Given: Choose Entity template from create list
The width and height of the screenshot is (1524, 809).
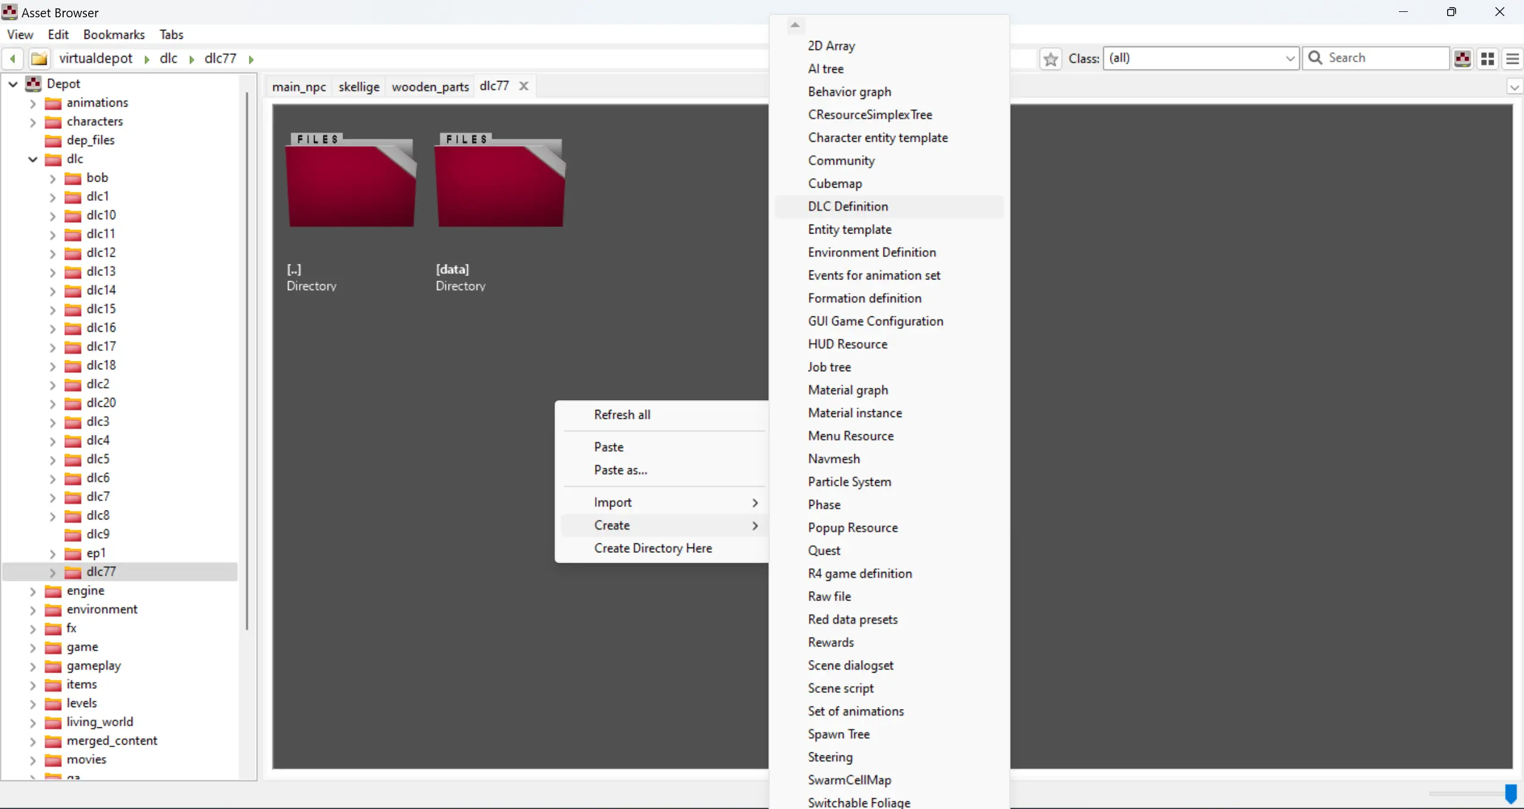Looking at the screenshot, I should (888, 229).
